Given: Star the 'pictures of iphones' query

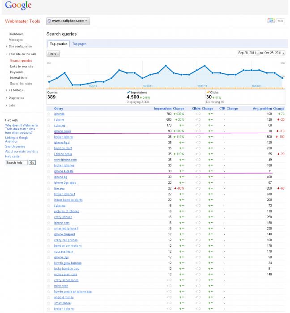Looking at the screenshot, I should (x=48, y=211).
